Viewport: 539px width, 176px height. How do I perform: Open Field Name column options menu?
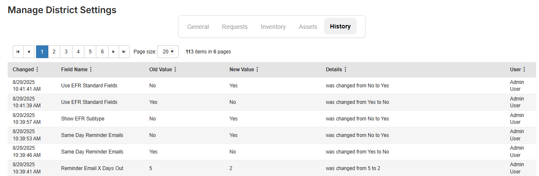[x=91, y=70]
